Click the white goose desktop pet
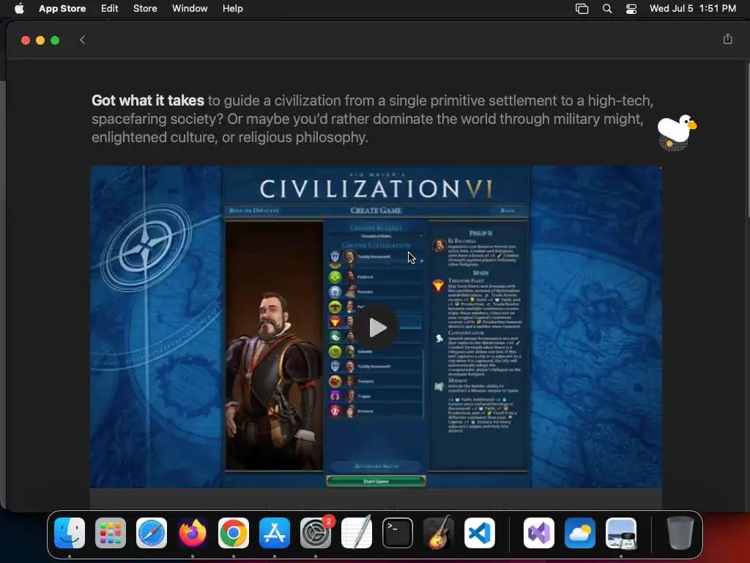The image size is (750, 563). (x=676, y=132)
